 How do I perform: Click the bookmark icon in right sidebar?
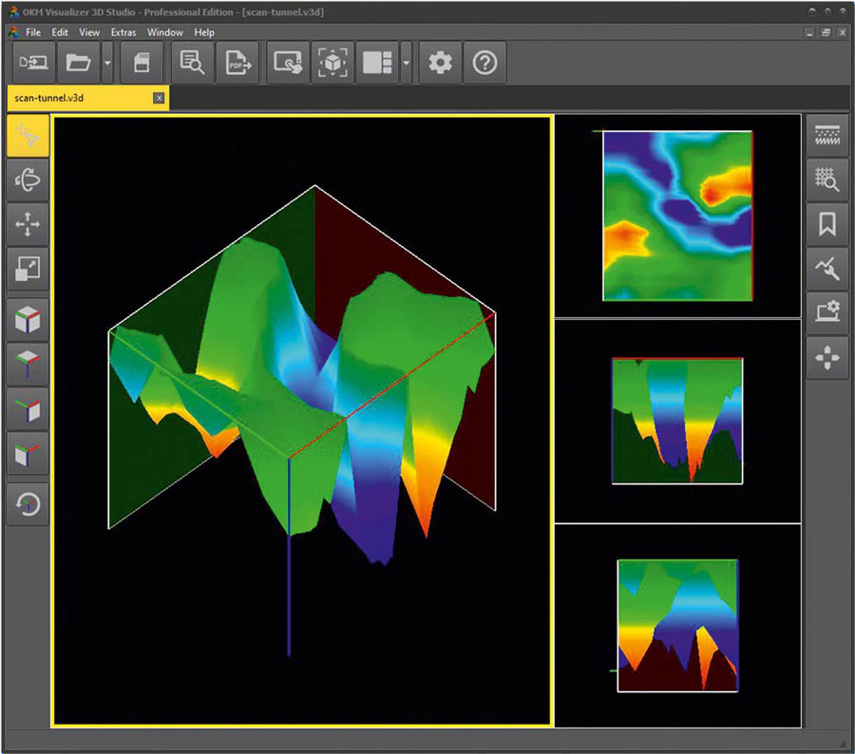click(x=826, y=224)
